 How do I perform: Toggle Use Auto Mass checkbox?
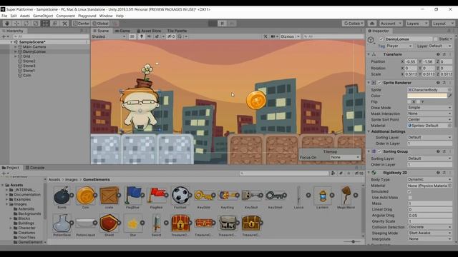pyautogui.click(x=409, y=198)
